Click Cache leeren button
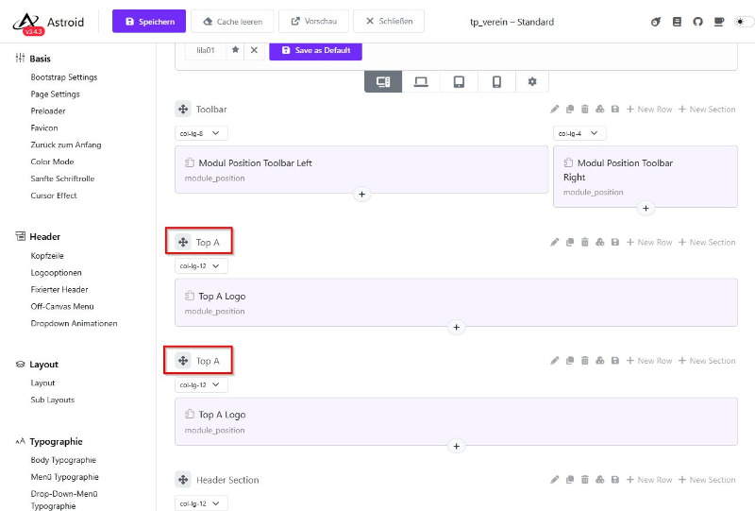Screen dimensions: 755x511 point(232,21)
